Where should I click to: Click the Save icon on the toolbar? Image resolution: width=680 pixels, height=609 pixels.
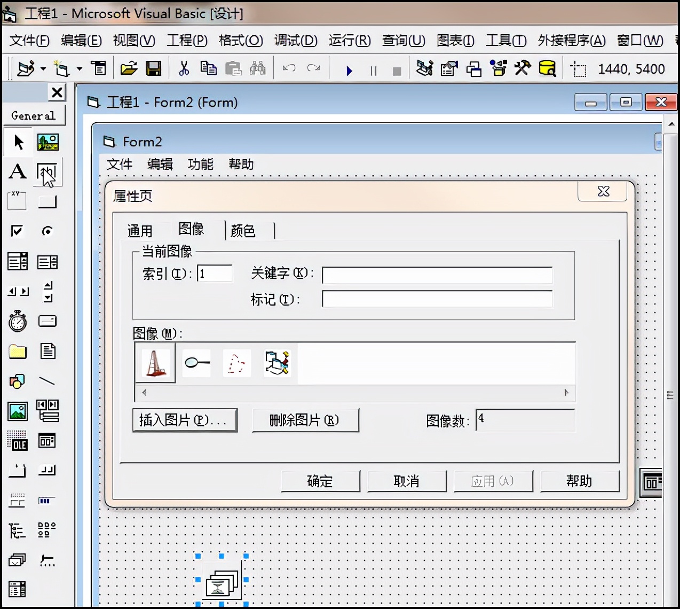(154, 68)
